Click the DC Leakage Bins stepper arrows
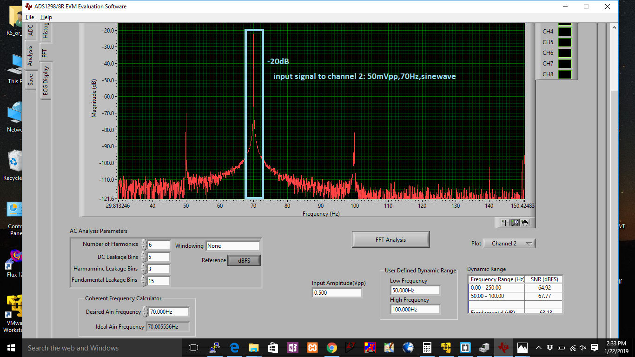 pyautogui.click(x=144, y=257)
